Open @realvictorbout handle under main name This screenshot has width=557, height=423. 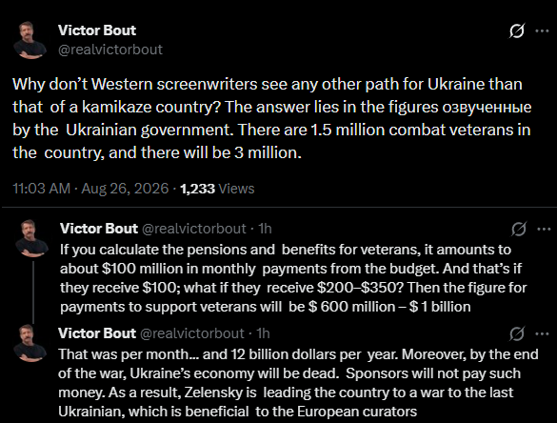tap(110, 50)
